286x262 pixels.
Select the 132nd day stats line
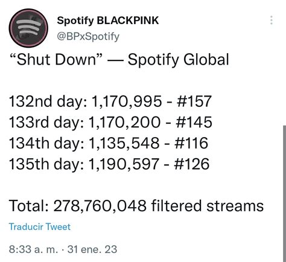coord(110,101)
